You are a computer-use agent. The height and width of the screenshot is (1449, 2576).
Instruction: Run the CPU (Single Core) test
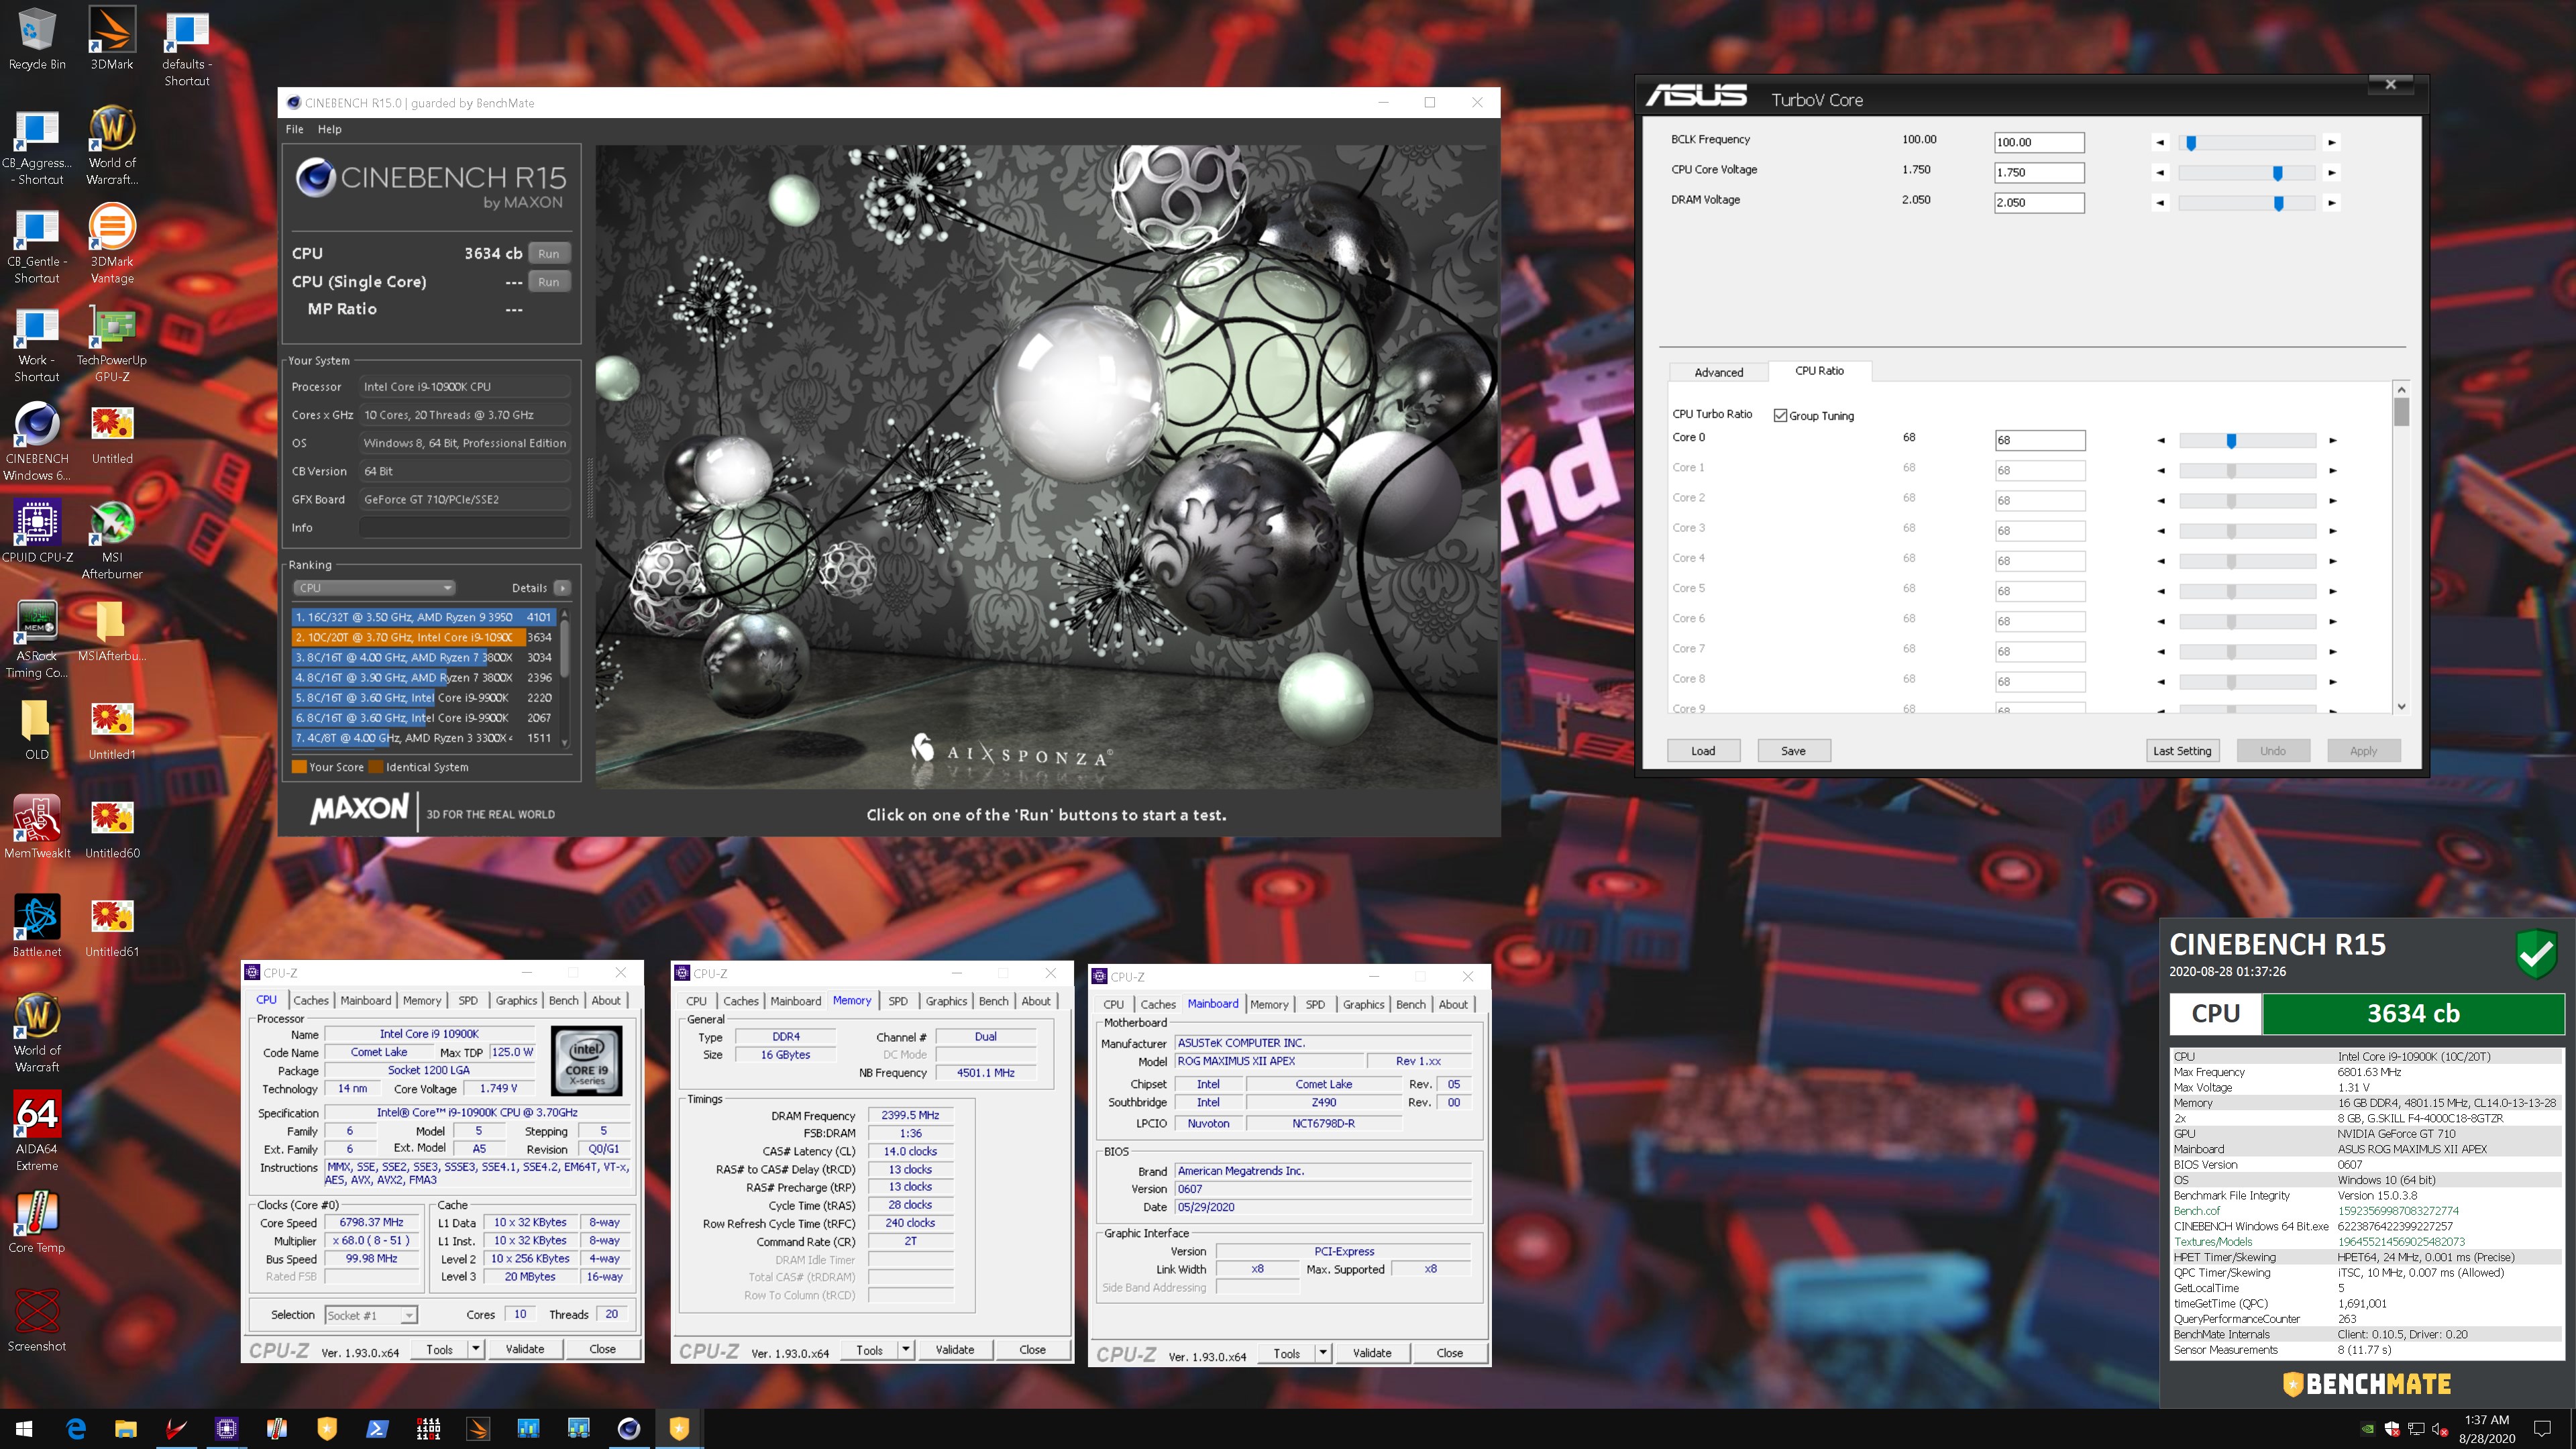coord(549,282)
